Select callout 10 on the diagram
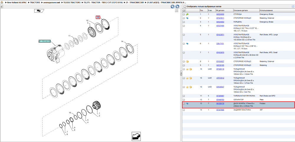 tap(70, 113)
